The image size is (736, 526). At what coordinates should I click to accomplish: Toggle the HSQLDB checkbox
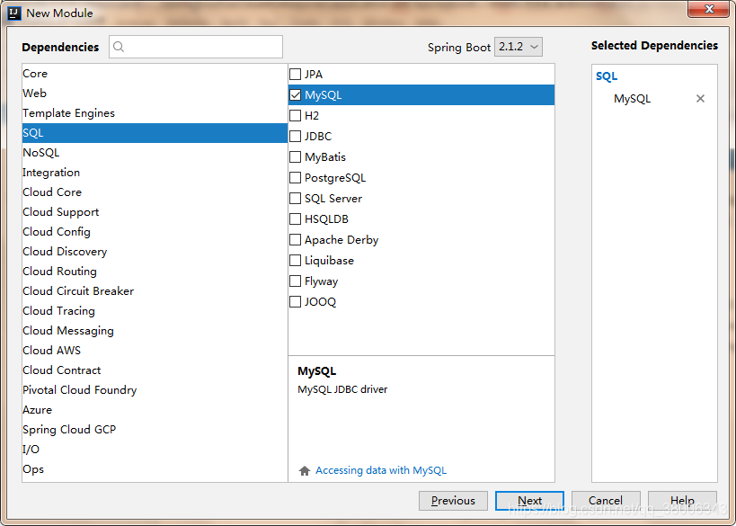point(296,218)
